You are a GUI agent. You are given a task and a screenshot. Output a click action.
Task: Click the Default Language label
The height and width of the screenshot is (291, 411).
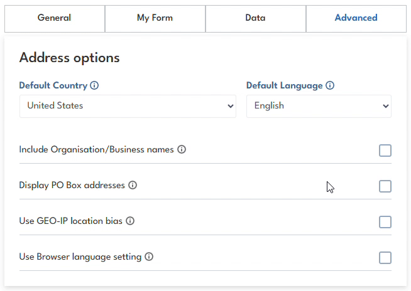(285, 85)
